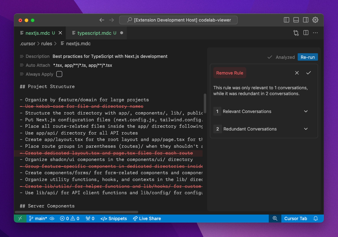The width and height of the screenshot is (338, 237).
Task: Open the source control compare changes icon
Action: pos(296,33)
